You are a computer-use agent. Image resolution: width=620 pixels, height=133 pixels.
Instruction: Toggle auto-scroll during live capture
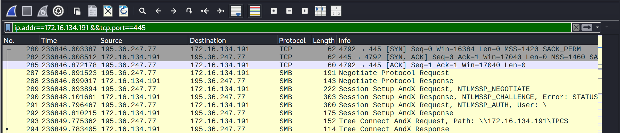(x=236, y=11)
